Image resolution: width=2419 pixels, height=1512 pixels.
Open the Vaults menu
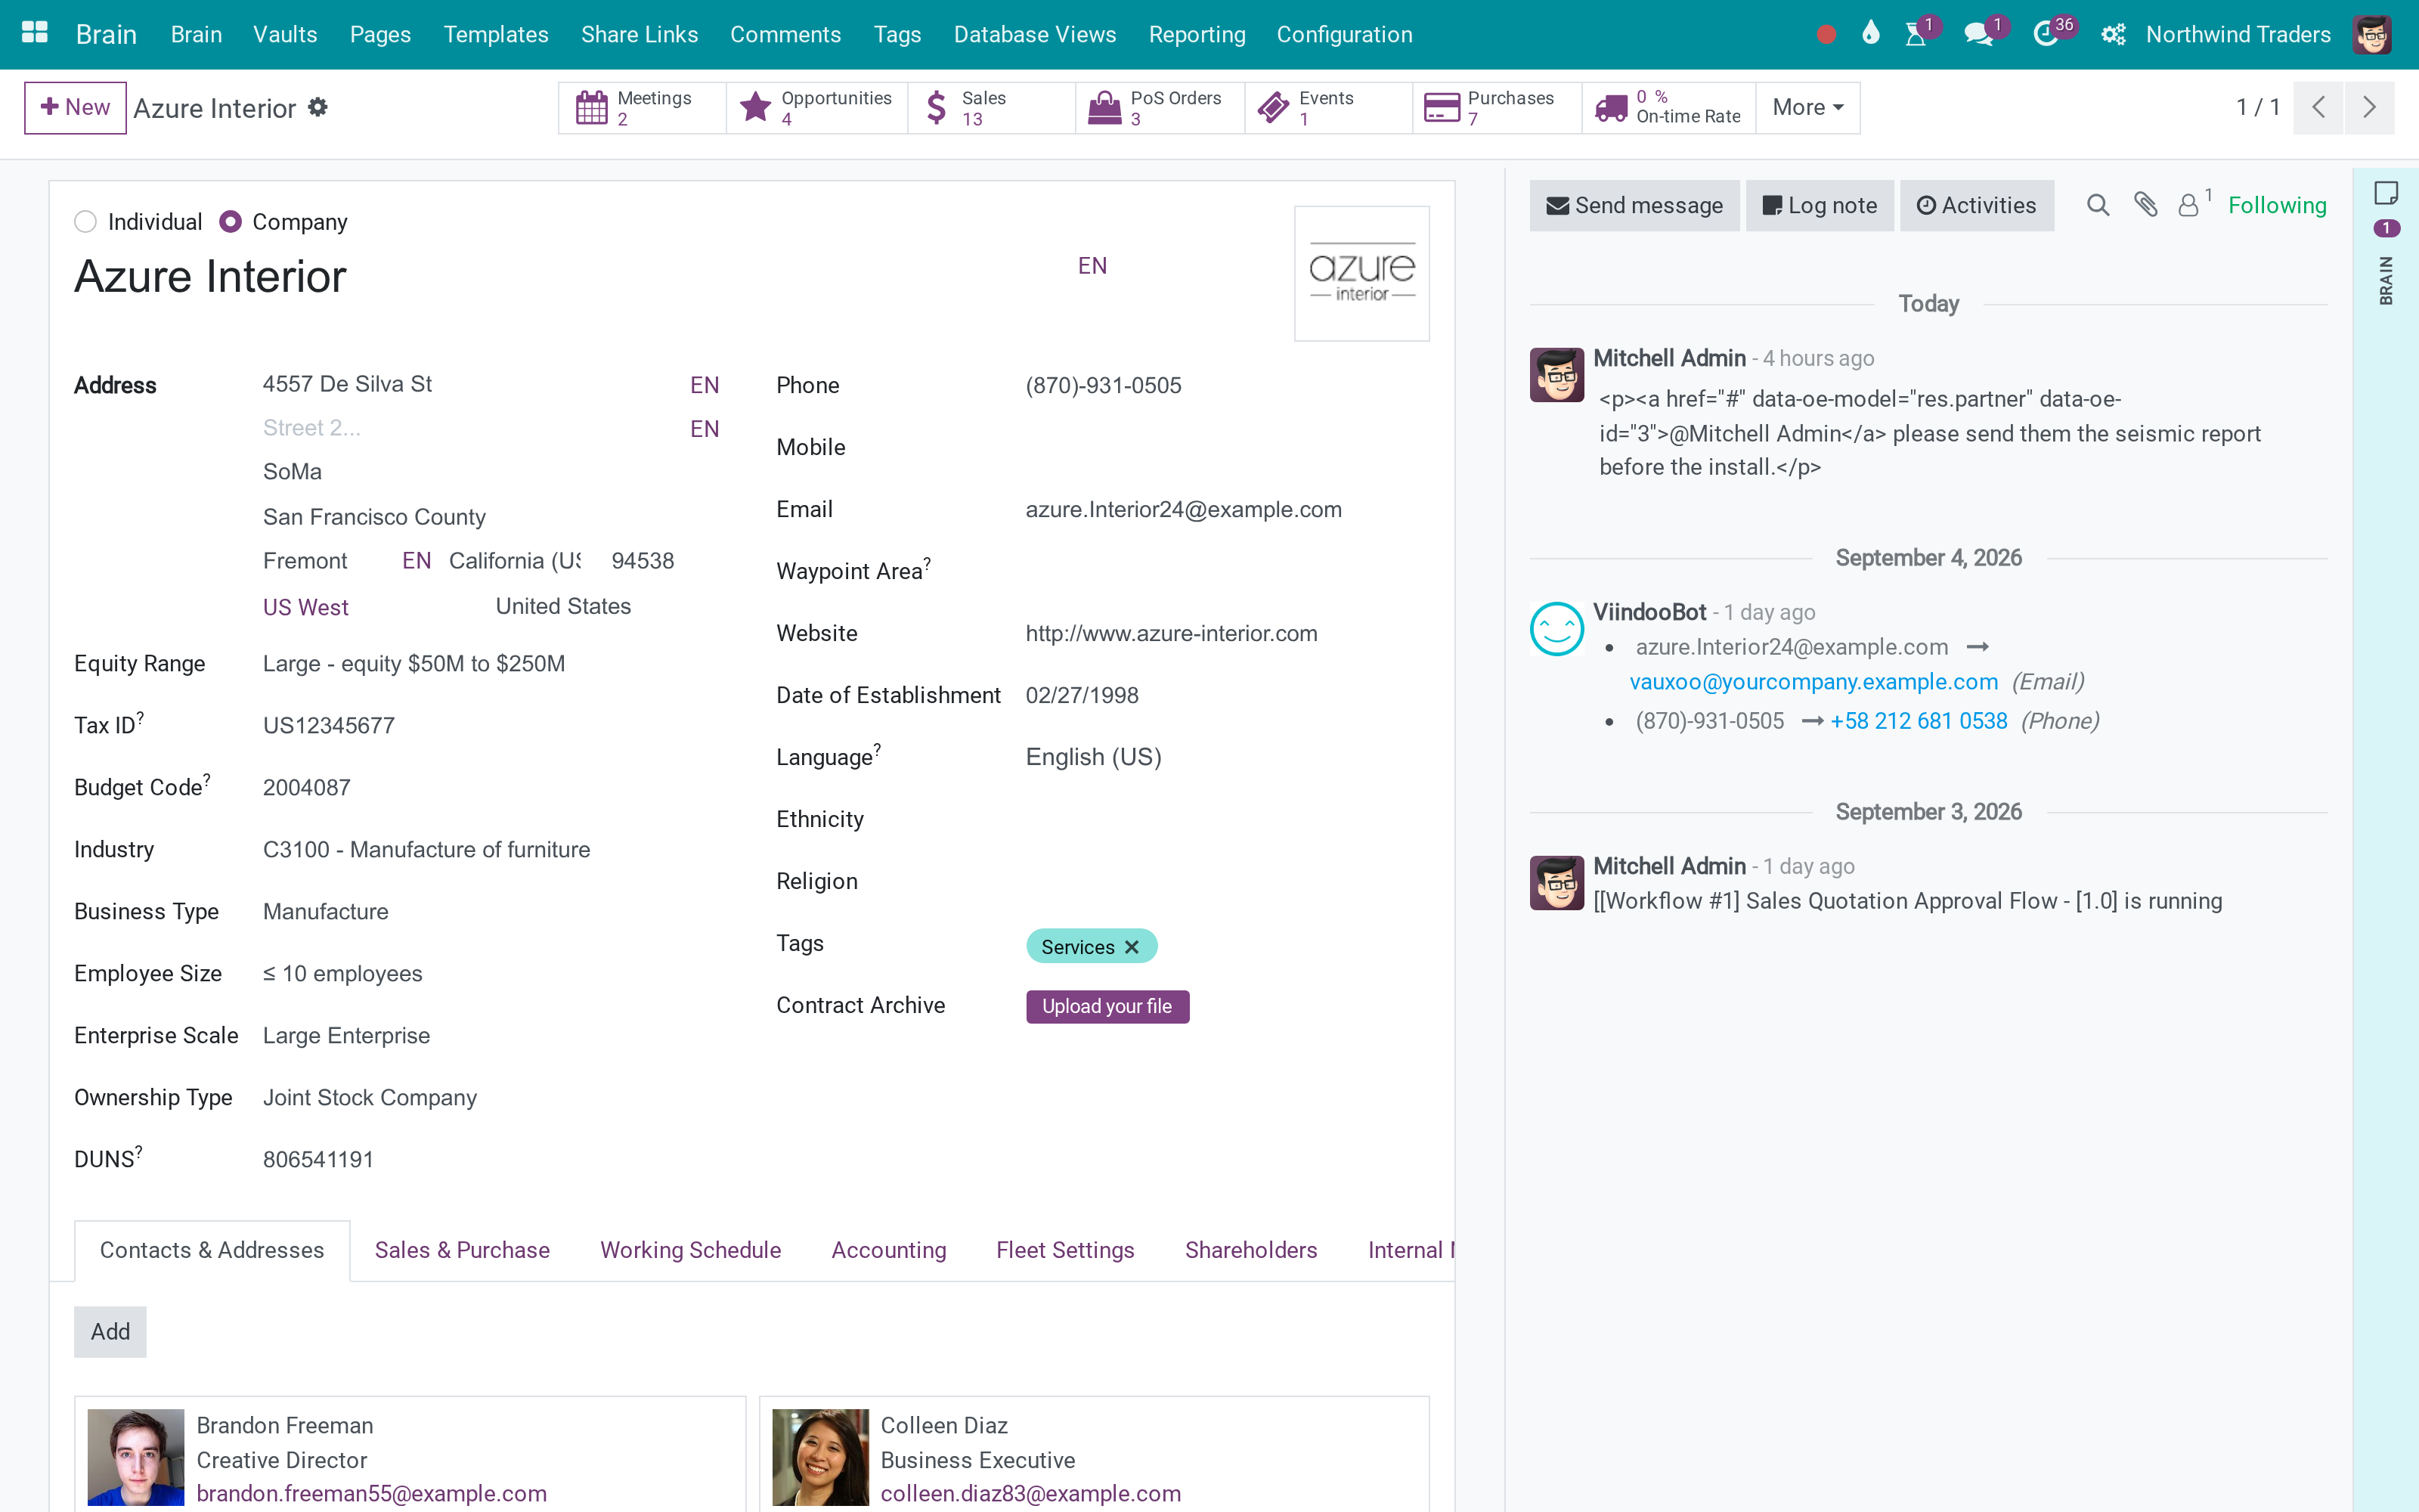[x=285, y=35]
